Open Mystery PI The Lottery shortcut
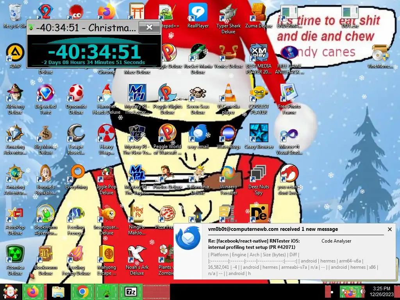The image size is (400, 300). pyautogui.click(x=137, y=93)
